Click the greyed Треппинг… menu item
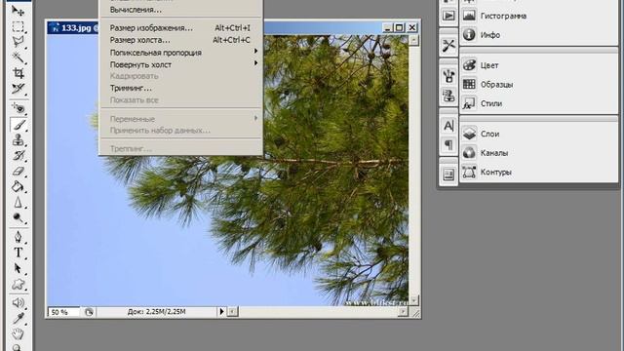This screenshot has width=624, height=351. point(180,149)
